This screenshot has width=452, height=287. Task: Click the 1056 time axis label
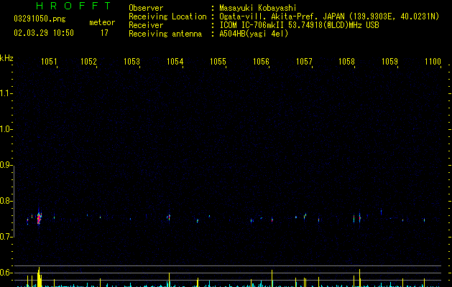261,62
